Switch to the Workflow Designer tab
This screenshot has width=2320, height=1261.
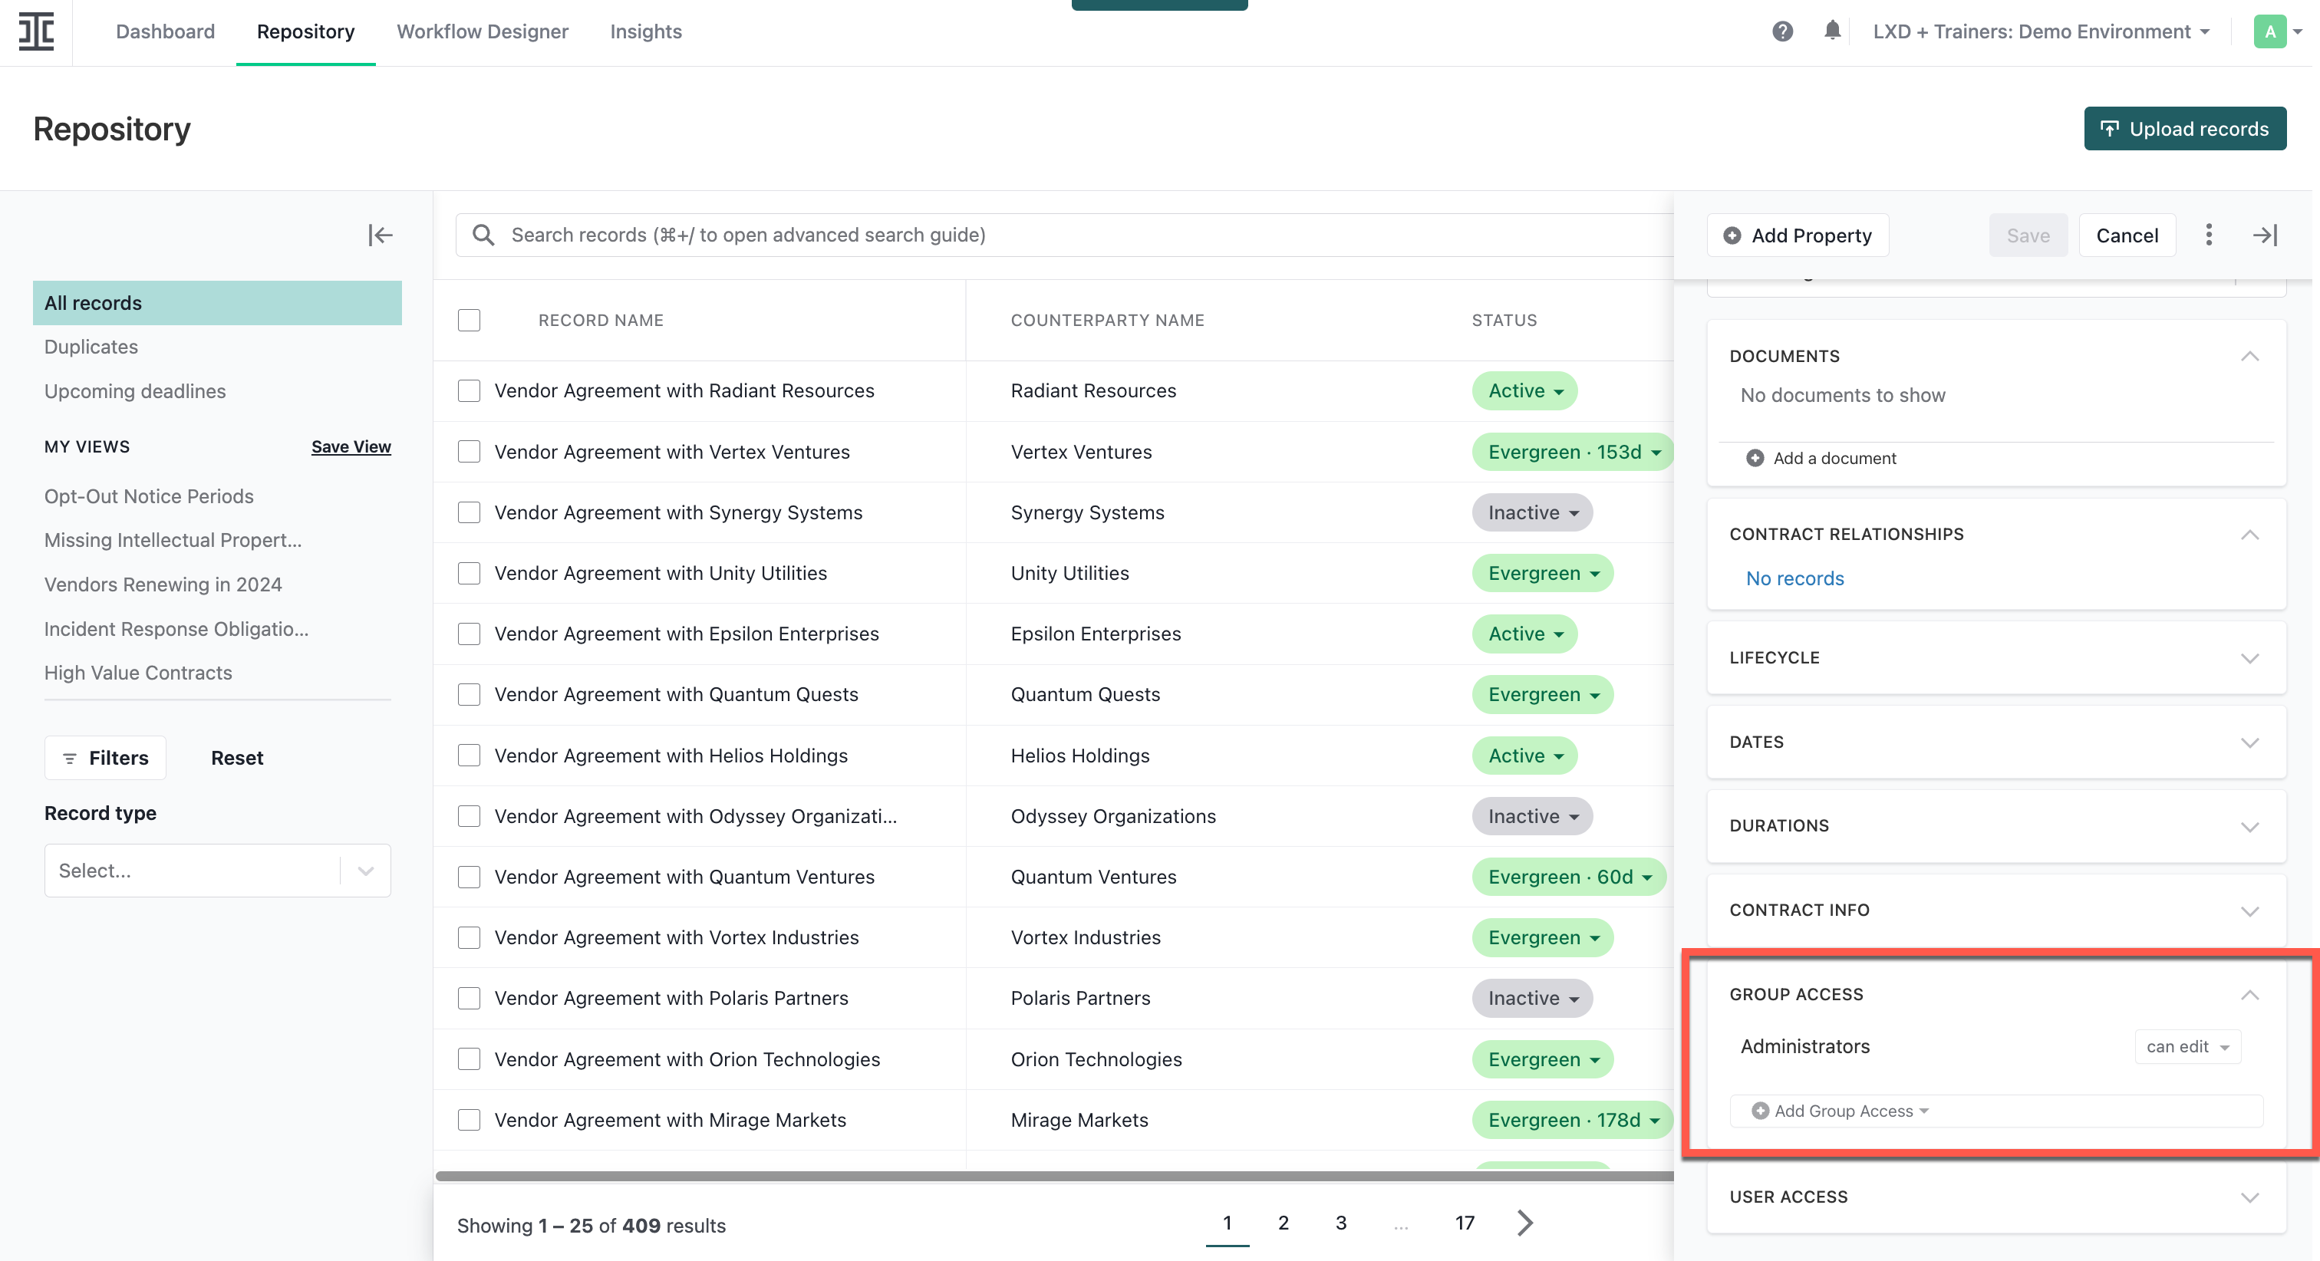pyautogui.click(x=483, y=31)
